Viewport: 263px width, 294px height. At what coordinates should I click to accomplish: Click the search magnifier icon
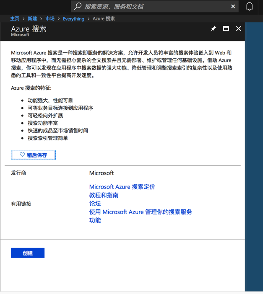tap(78, 6)
